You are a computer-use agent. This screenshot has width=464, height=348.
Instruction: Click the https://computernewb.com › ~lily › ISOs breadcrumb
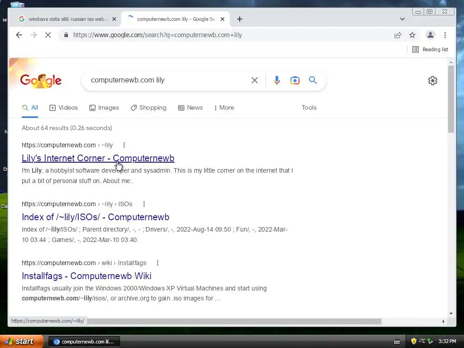pos(77,204)
